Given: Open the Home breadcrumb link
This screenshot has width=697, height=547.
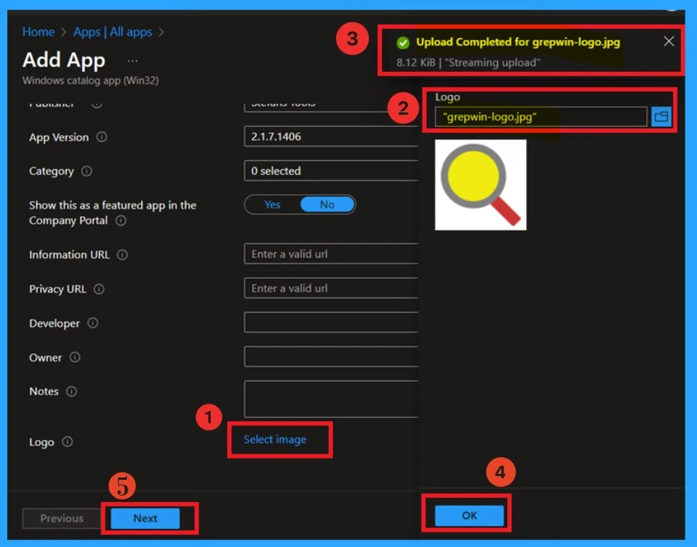Looking at the screenshot, I should (x=38, y=32).
